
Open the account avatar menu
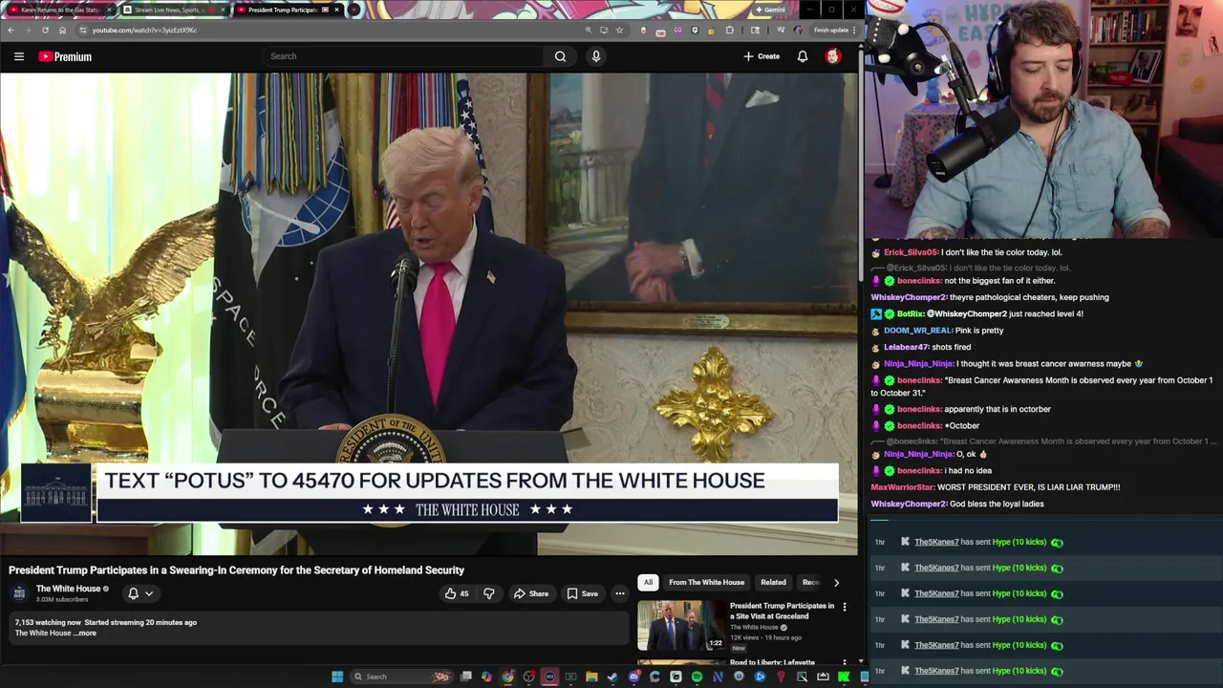[833, 56]
